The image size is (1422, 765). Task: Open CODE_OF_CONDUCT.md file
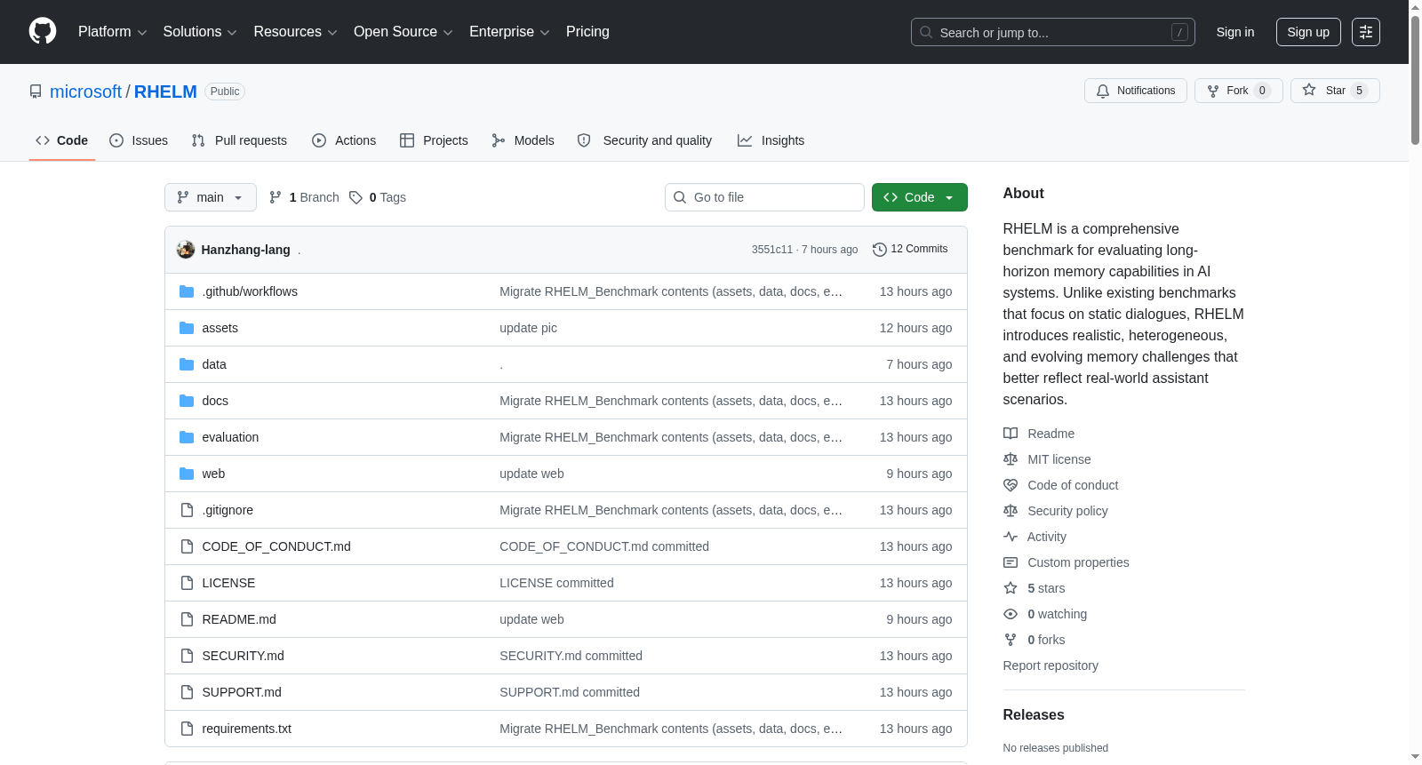[x=276, y=546]
